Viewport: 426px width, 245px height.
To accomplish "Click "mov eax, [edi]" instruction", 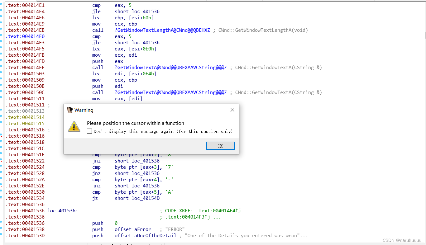I will (x=117, y=99).
